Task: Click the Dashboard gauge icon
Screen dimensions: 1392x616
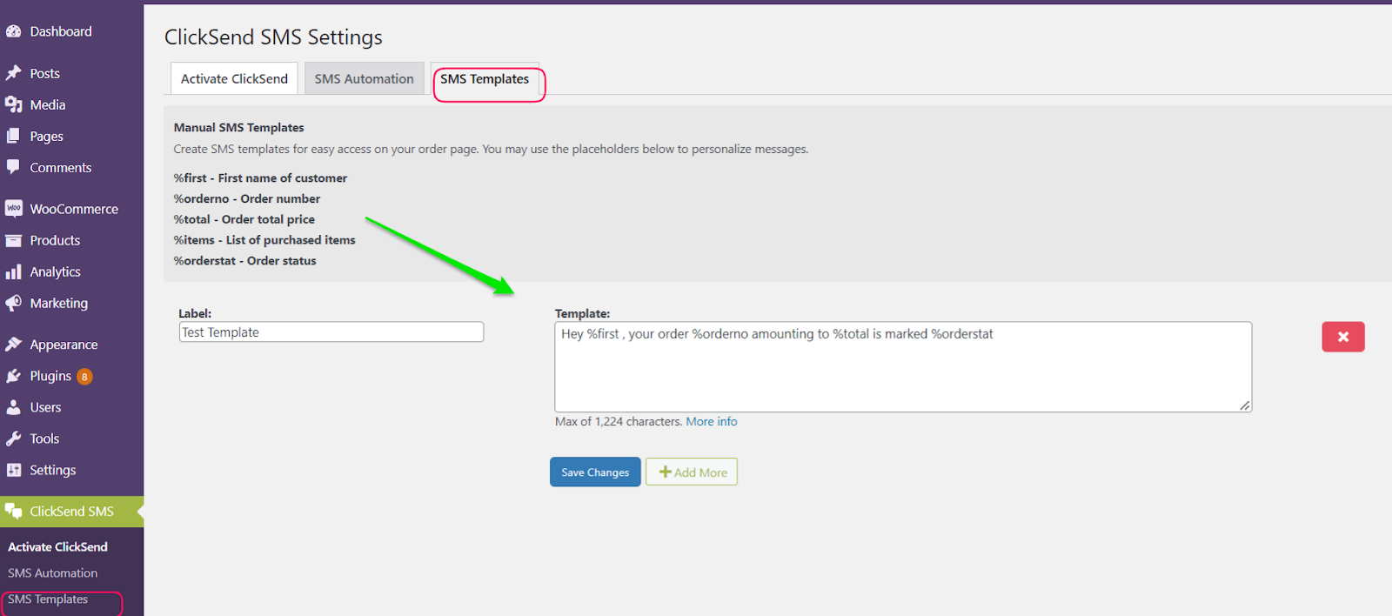Action: [x=13, y=31]
